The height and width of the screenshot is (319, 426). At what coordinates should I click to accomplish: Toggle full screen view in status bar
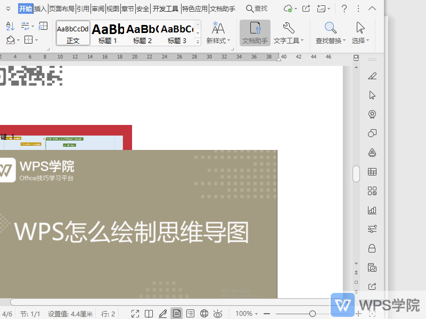coord(136,313)
